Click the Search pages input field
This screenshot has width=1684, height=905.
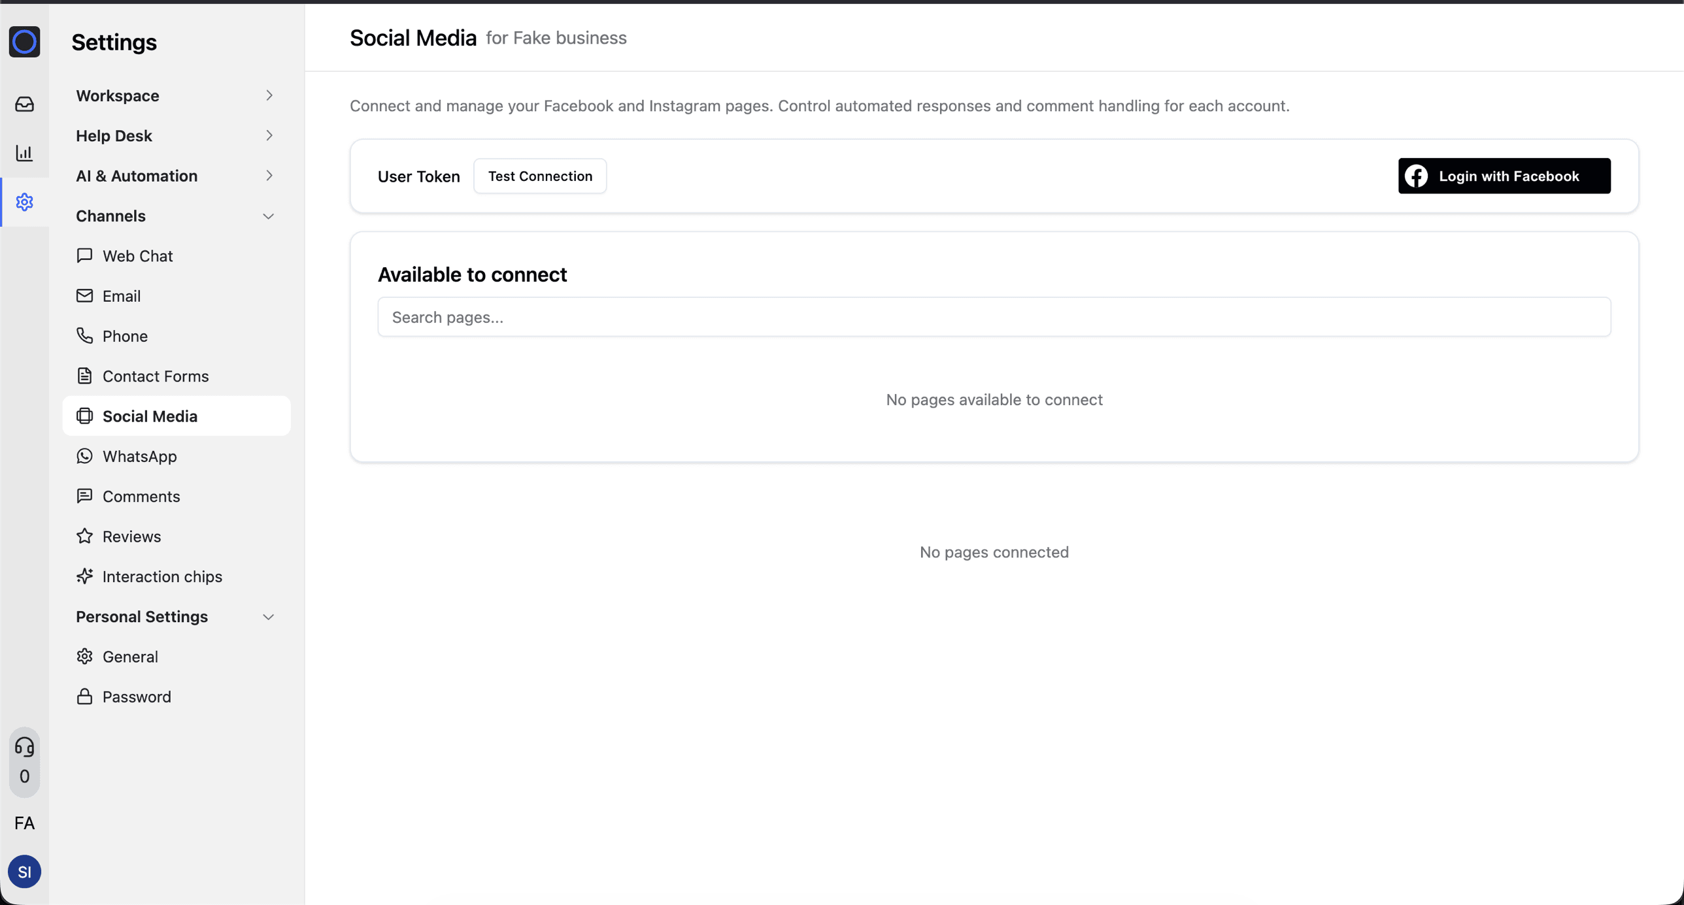click(994, 317)
